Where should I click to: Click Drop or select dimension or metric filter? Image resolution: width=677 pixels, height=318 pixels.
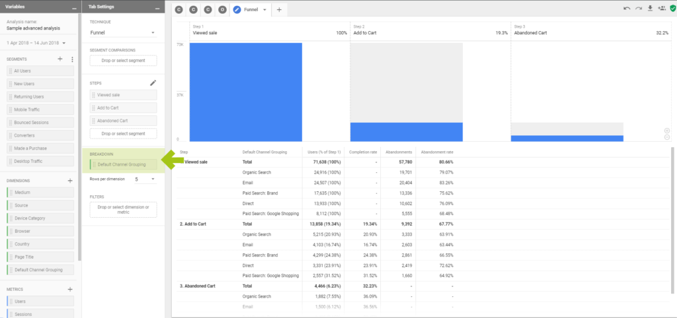[123, 210]
